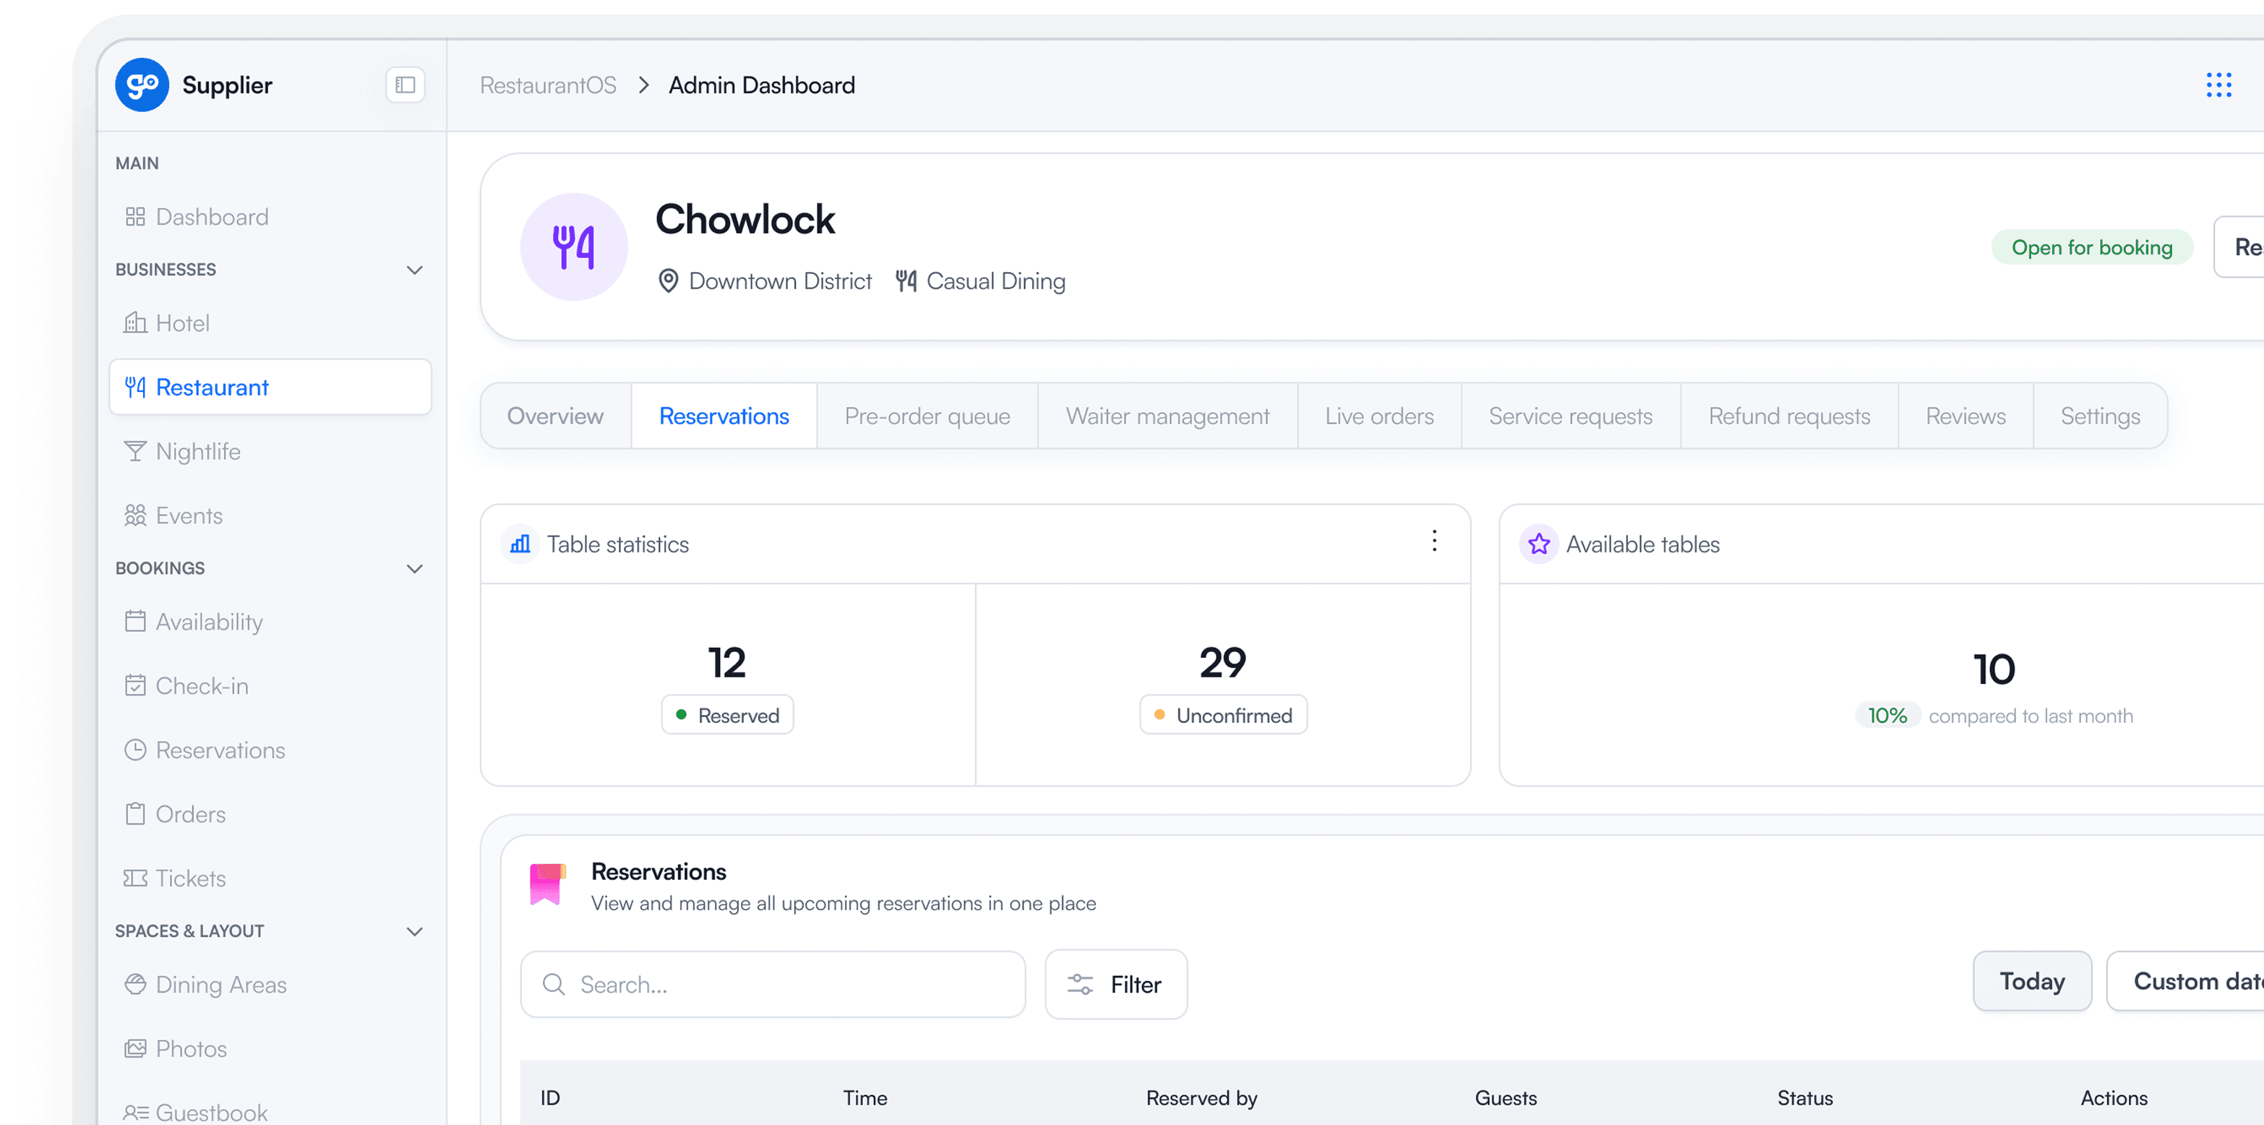The image size is (2264, 1125).
Task: Click the Photos image icon
Action: pyautogui.click(x=135, y=1048)
